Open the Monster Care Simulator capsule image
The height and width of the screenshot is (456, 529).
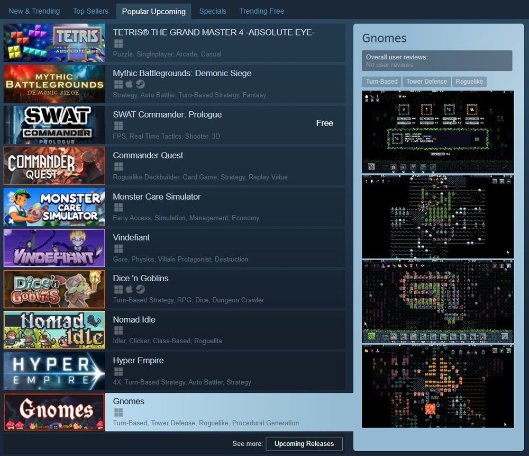click(x=54, y=207)
